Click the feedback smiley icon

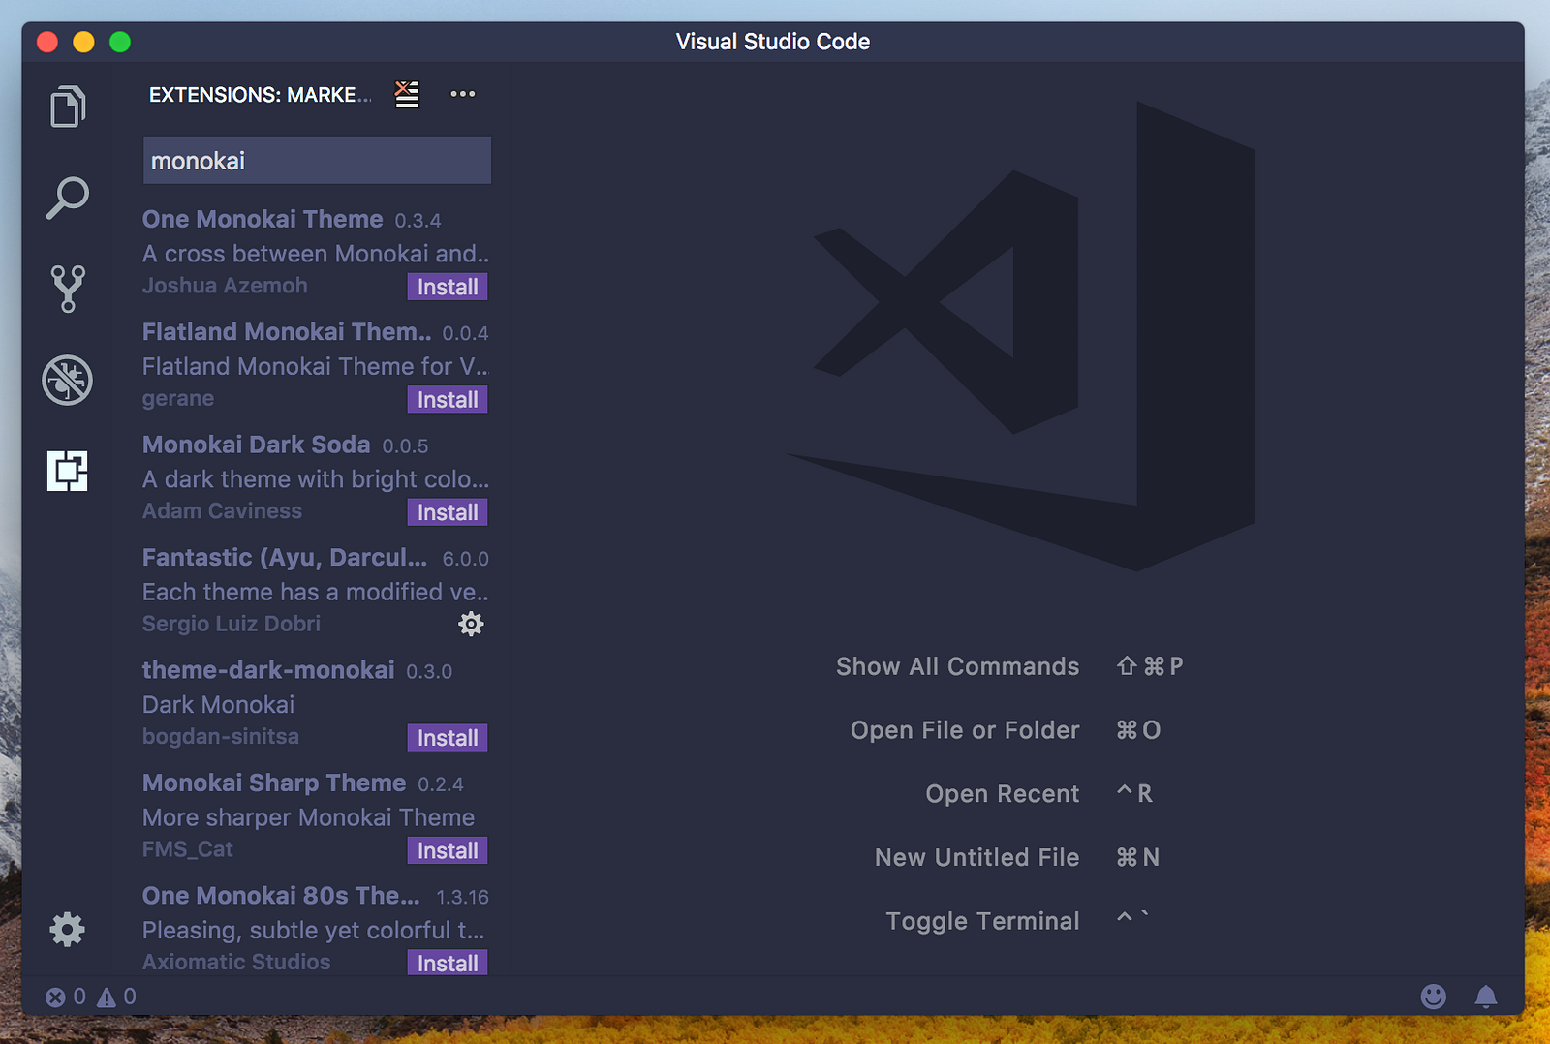(x=1433, y=997)
